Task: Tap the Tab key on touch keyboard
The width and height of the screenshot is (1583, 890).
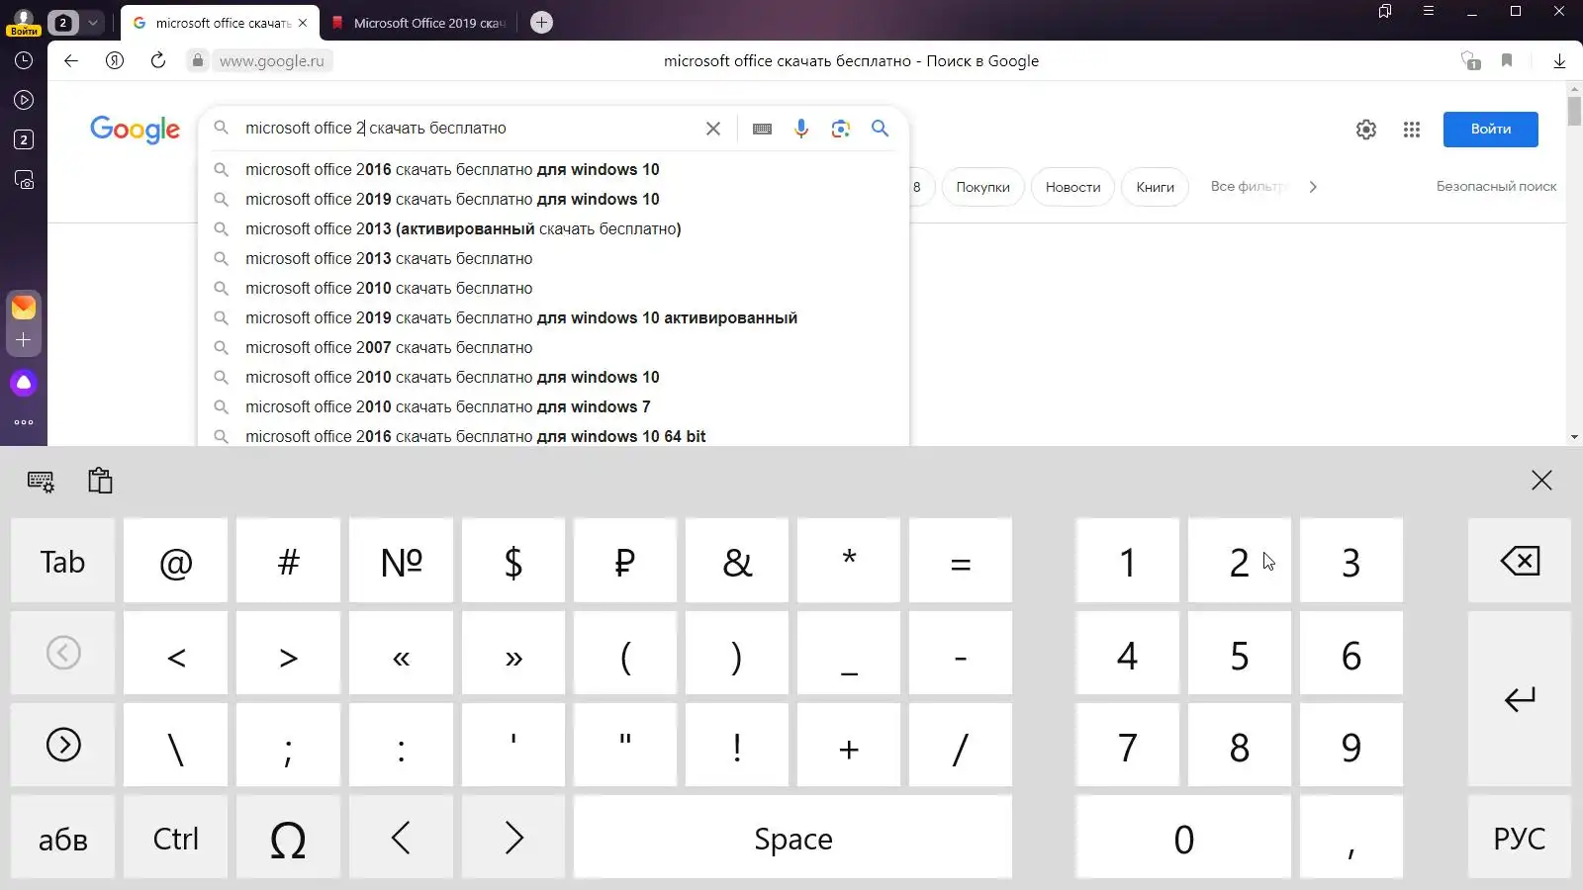Action: click(x=63, y=561)
